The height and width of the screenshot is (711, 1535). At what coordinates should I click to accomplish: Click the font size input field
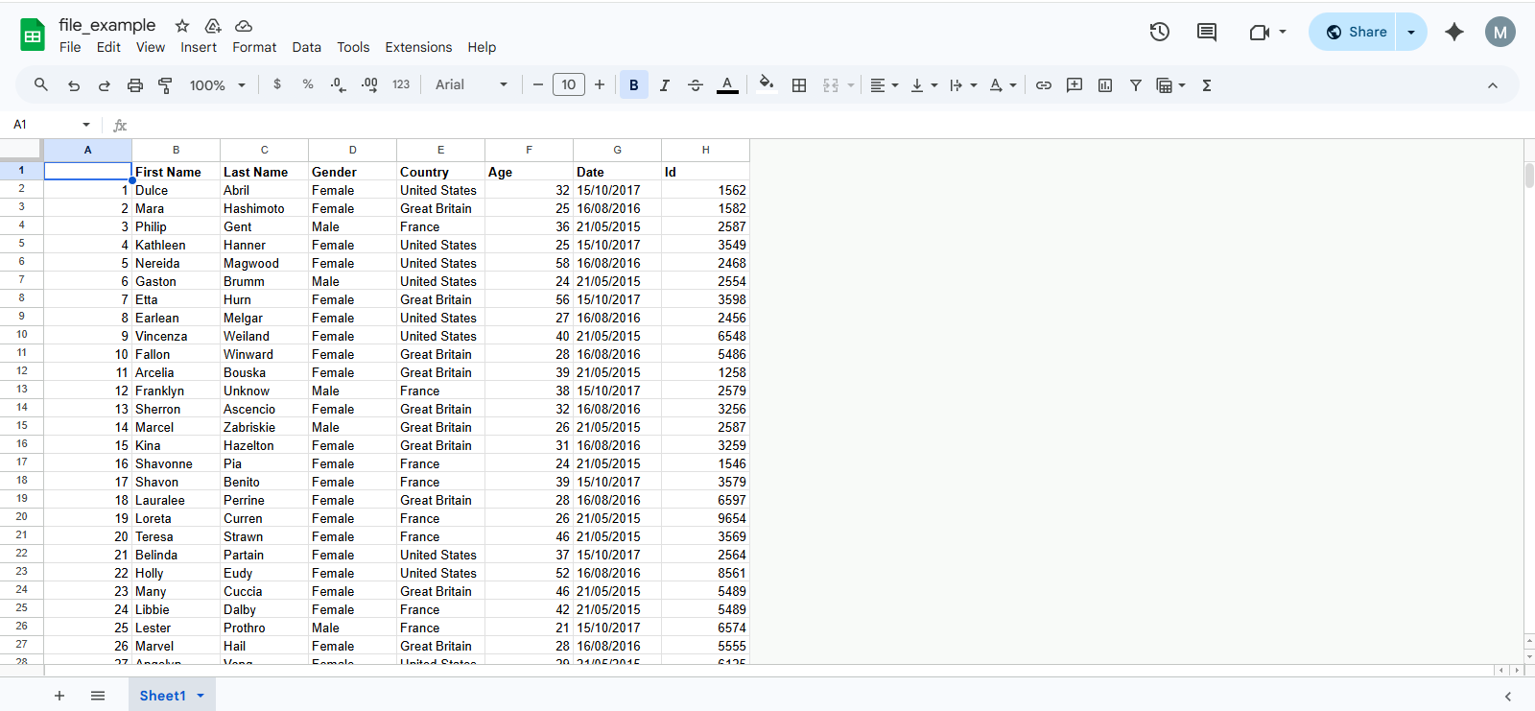[x=569, y=84]
